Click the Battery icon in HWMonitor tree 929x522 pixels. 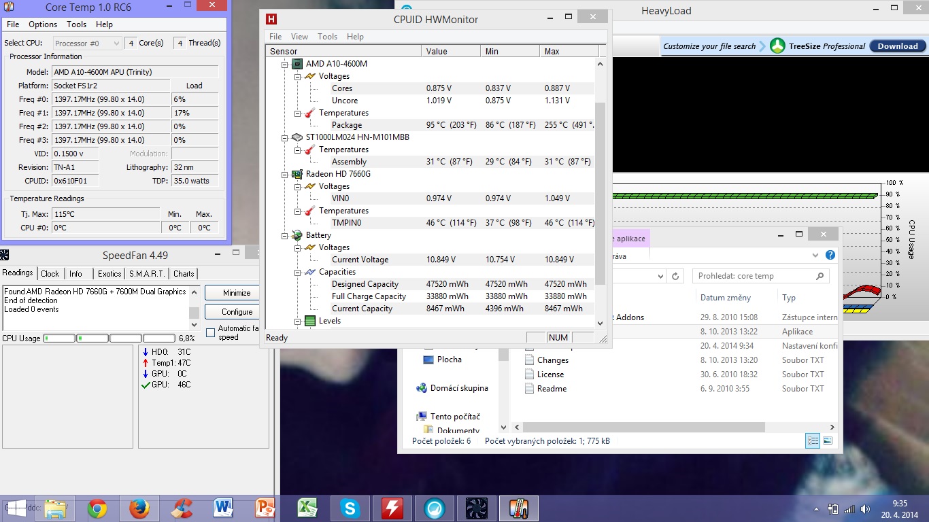click(x=297, y=235)
